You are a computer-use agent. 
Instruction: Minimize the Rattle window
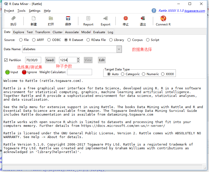pyautogui.click(x=179, y=4)
